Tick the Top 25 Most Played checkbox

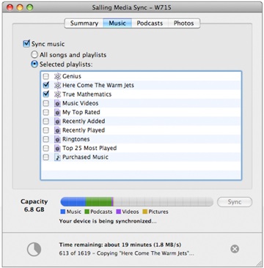45,149
